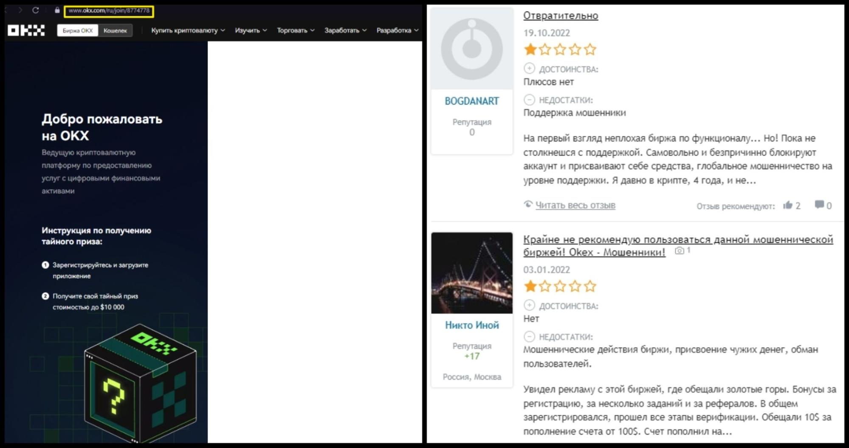Click the star rating of the 03.01.2022 review

click(560, 286)
